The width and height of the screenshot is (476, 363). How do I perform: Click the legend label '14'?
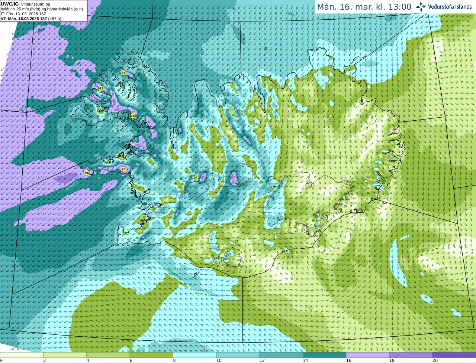[x=305, y=360]
